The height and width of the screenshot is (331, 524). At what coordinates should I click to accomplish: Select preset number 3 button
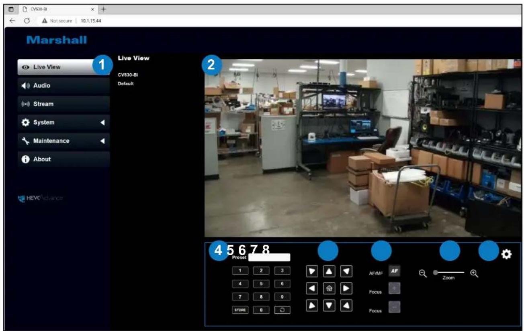[x=282, y=271]
